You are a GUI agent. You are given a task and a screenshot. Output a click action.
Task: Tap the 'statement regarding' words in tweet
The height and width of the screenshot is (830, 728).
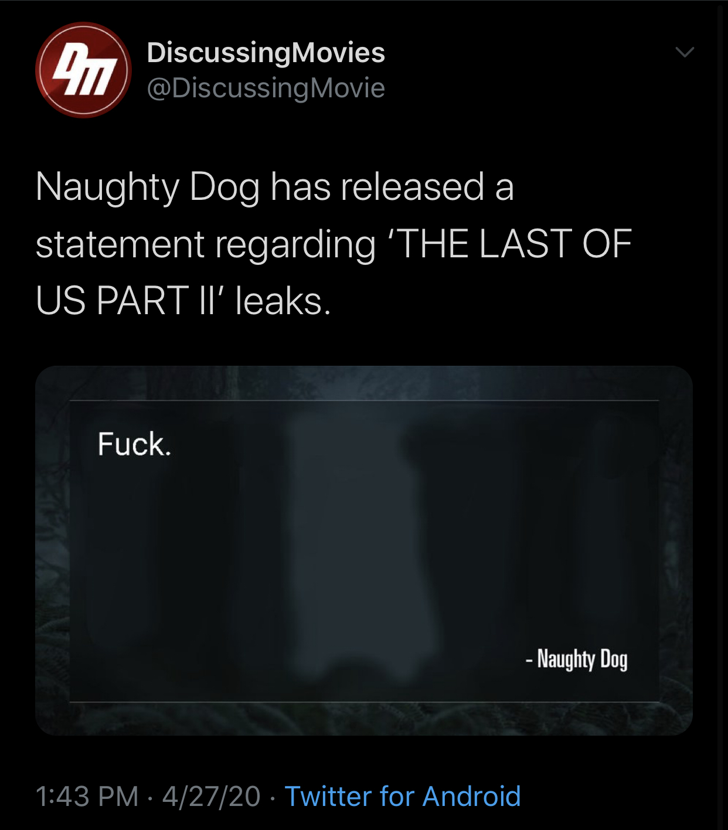click(x=206, y=245)
